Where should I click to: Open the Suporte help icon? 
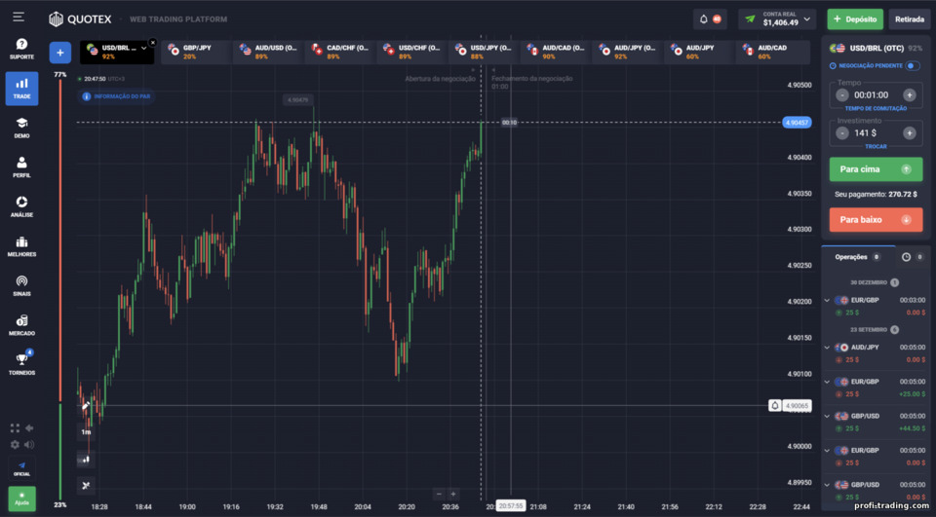pyautogui.click(x=21, y=49)
